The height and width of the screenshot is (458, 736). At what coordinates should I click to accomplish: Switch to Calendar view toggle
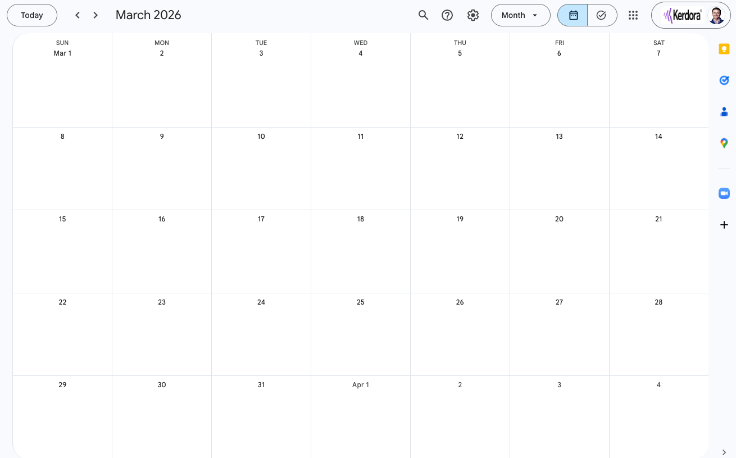573,15
